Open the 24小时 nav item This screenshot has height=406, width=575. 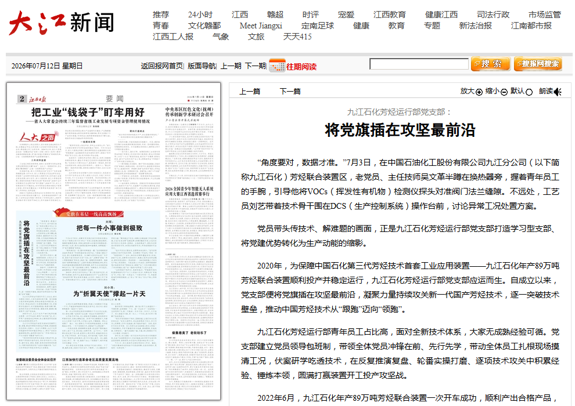click(200, 14)
